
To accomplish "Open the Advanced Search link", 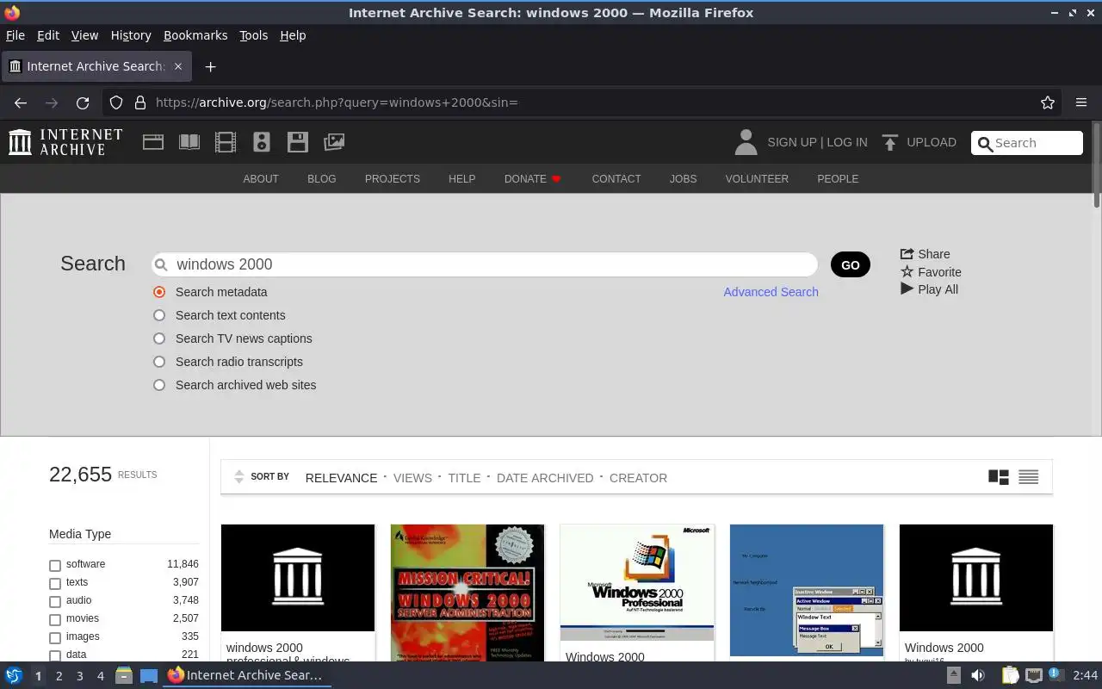I will 771,292.
